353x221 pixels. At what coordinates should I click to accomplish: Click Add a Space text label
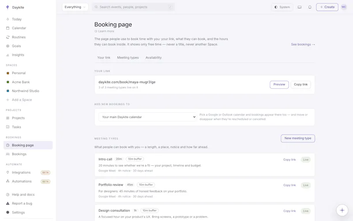point(22,100)
